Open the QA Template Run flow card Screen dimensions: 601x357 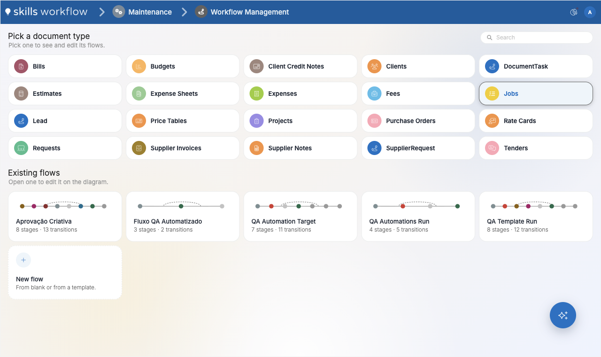(536, 217)
